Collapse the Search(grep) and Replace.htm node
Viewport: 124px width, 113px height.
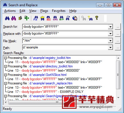[6, 96]
